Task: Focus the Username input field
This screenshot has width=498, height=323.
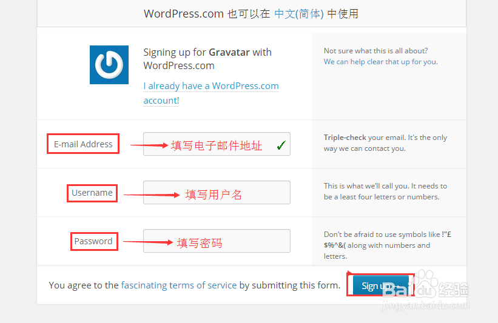Action: 217,193
